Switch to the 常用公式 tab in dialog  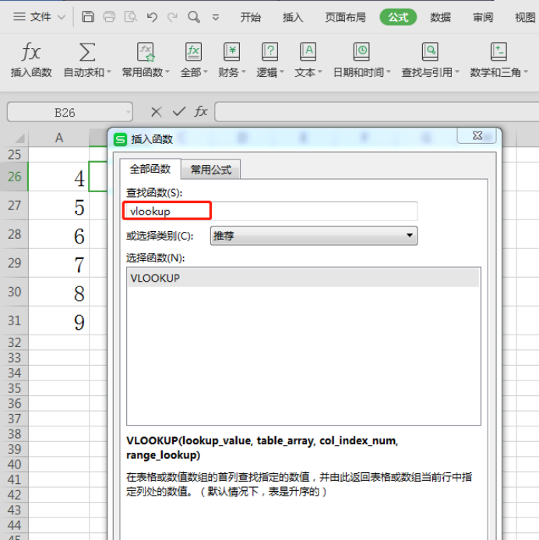click(211, 170)
